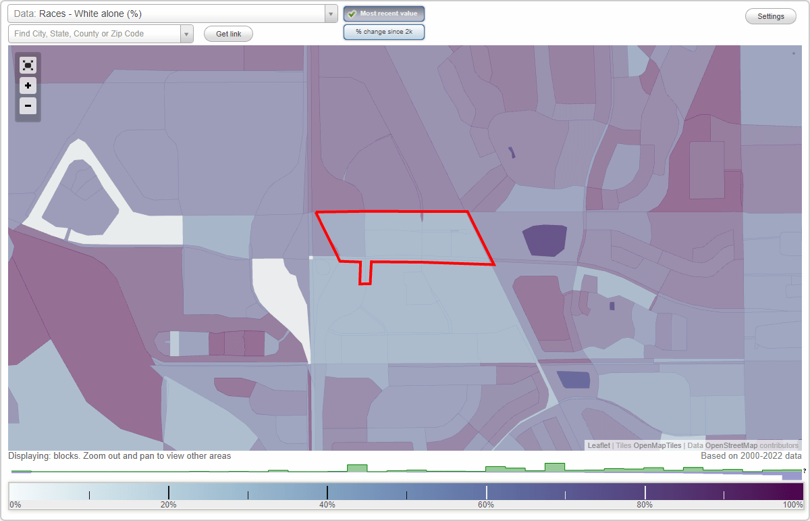Switch to % change since 2k

click(x=384, y=32)
